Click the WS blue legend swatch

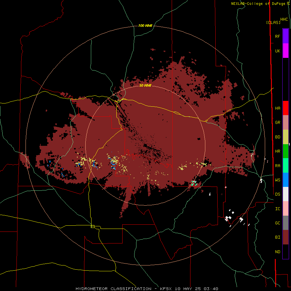point(286,180)
